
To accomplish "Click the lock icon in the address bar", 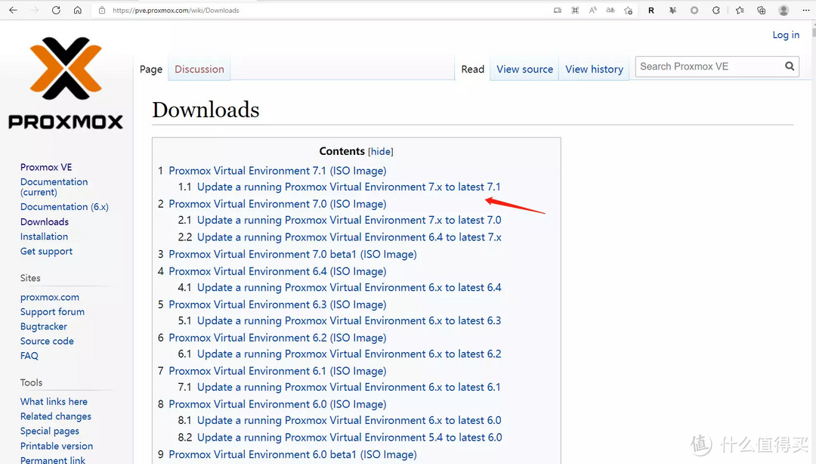I will 102,10.
